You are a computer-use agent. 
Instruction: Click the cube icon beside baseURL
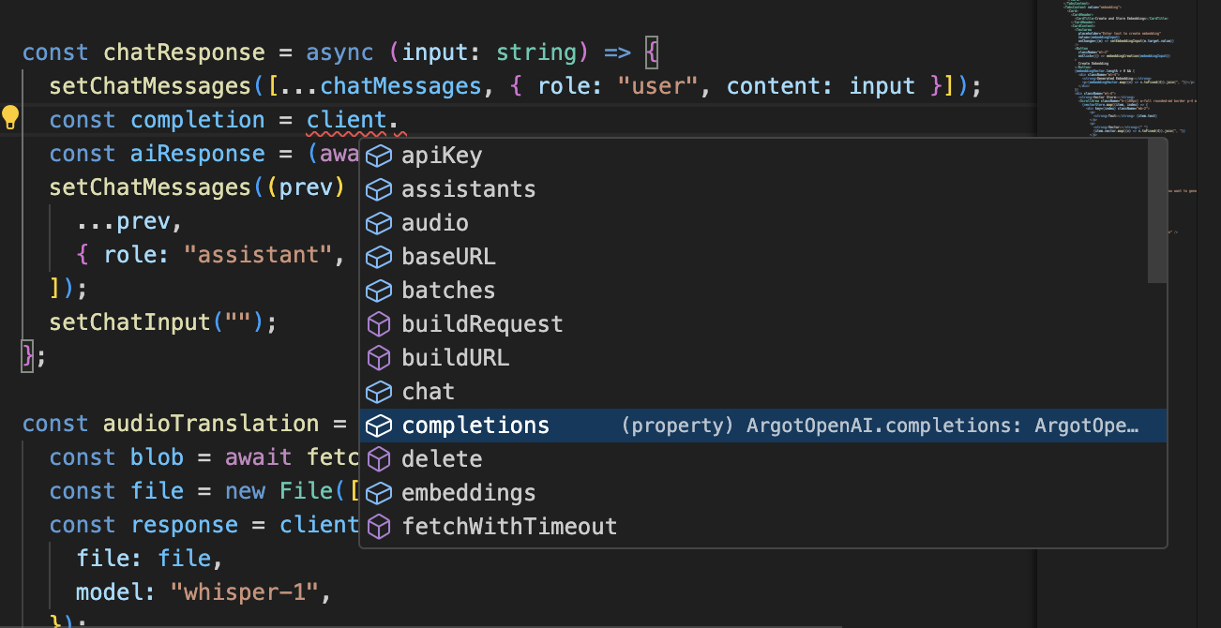378,257
